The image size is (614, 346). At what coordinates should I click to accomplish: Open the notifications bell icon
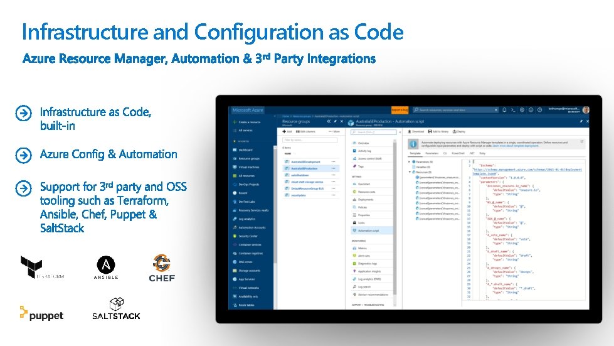coord(504,110)
